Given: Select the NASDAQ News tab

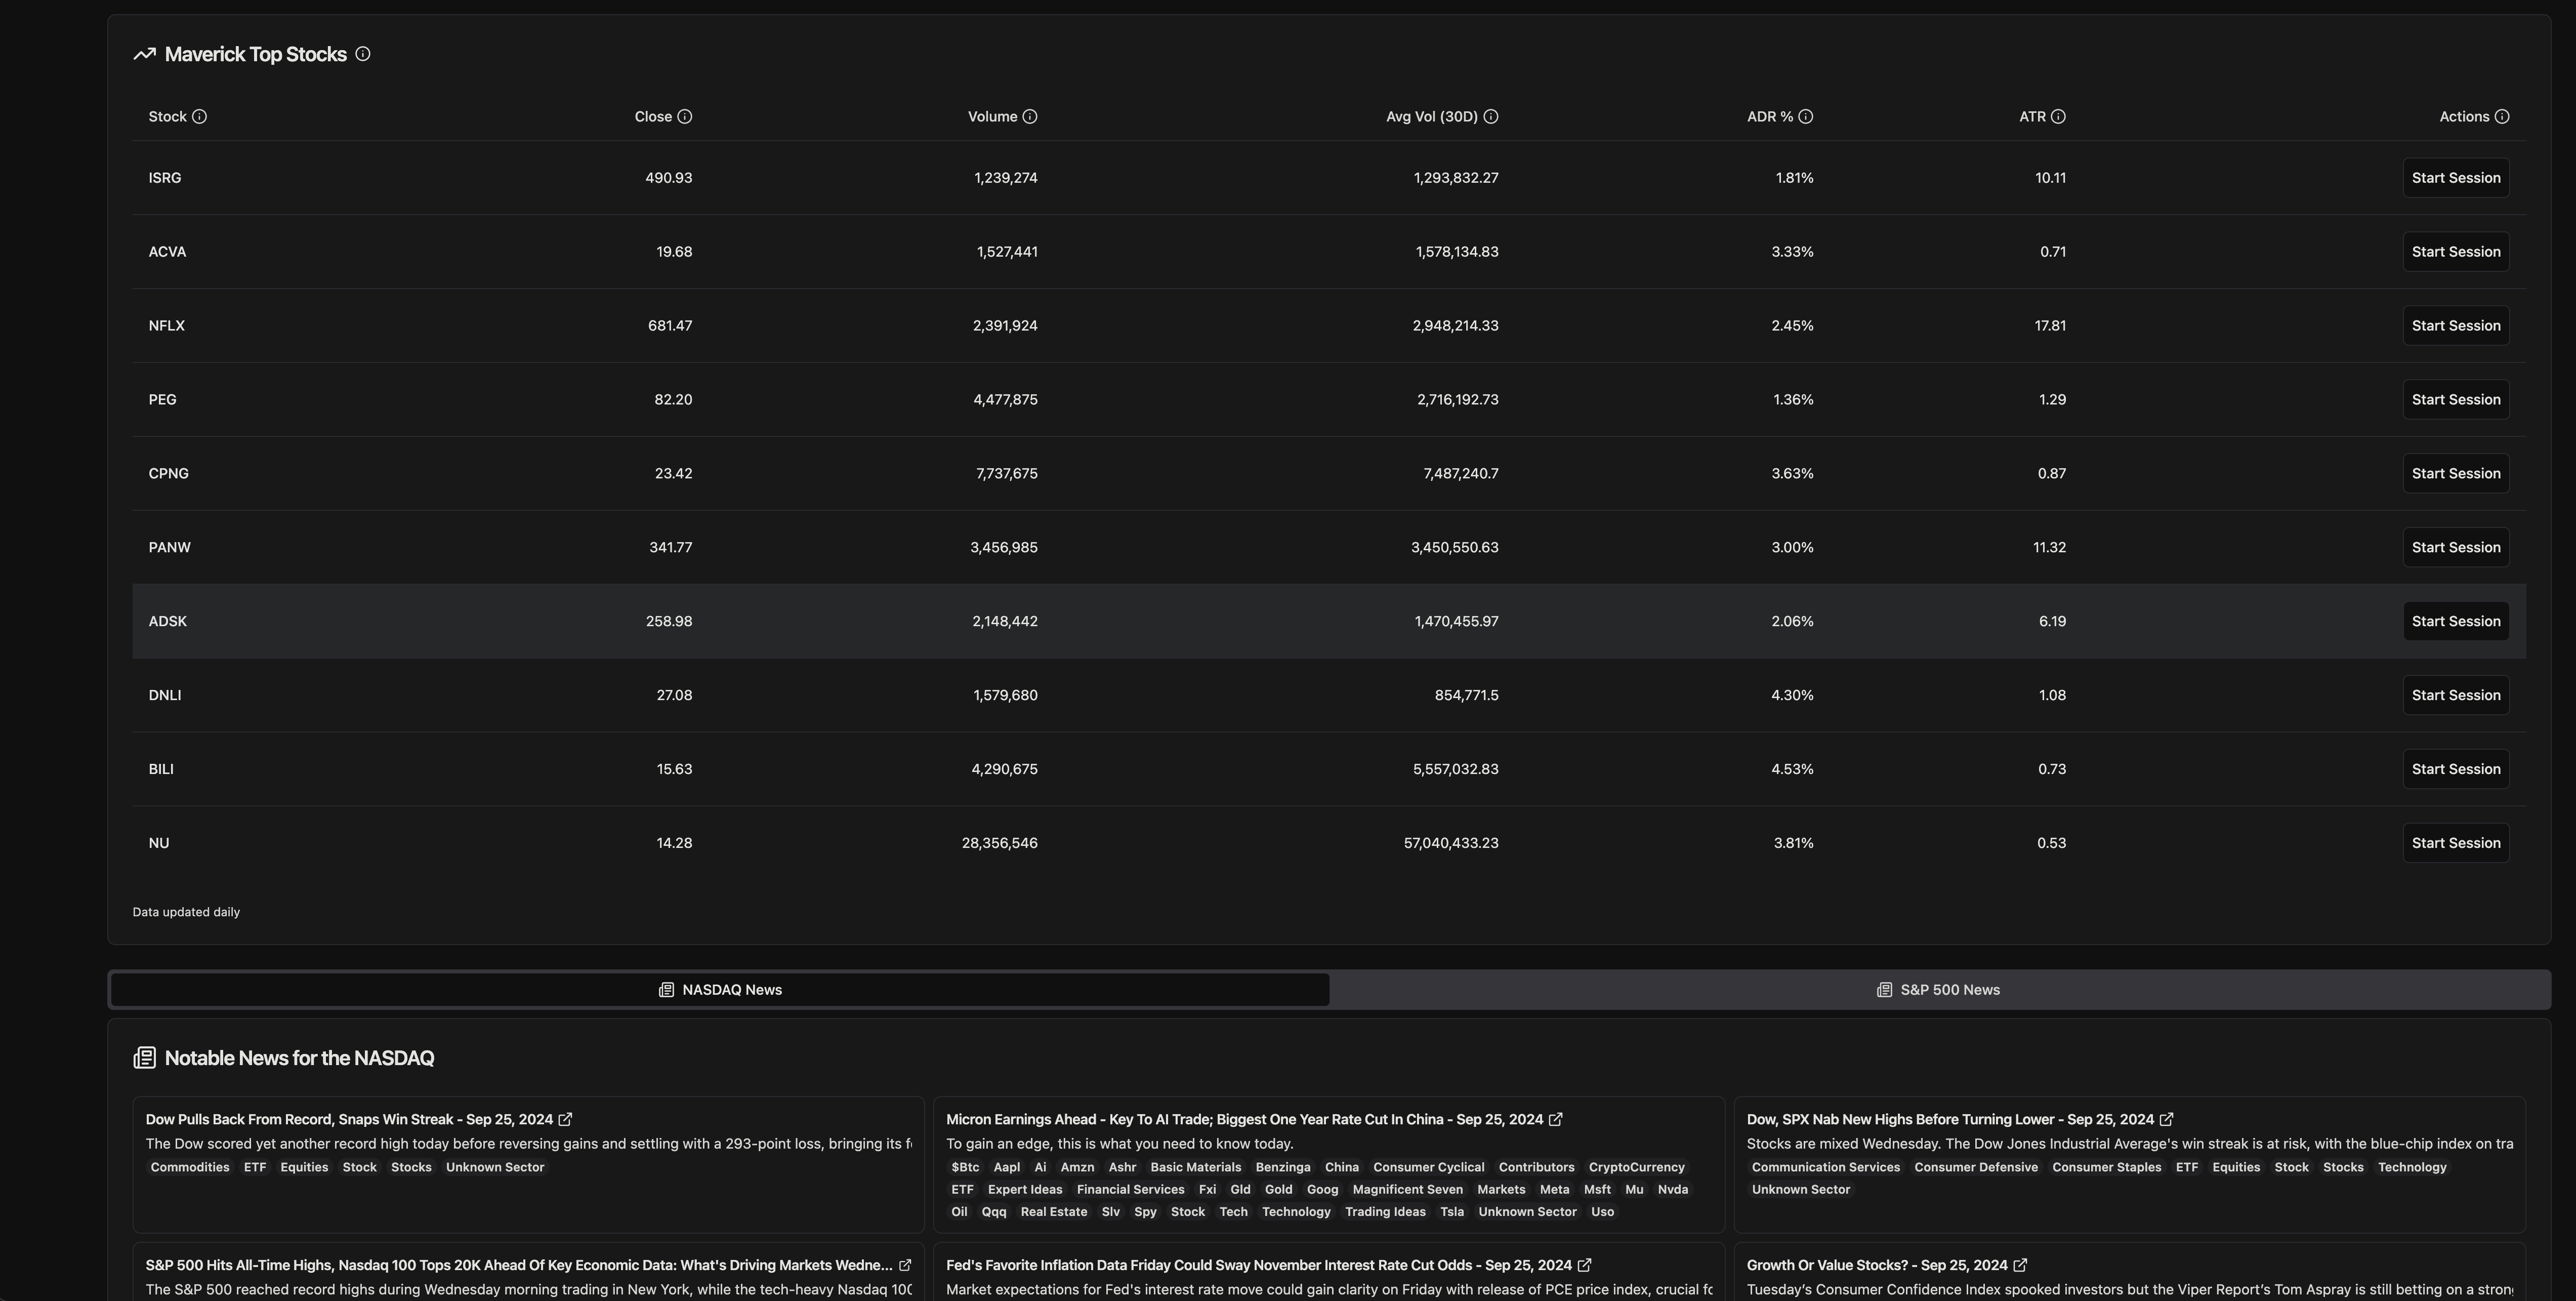Looking at the screenshot, I should pos(720,990).
